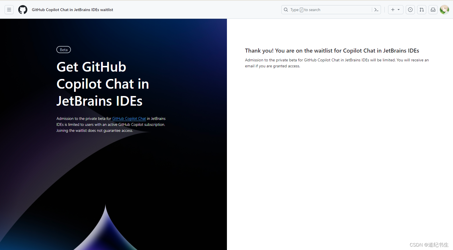The width and height of the screenshot is (453, 250).
Task: Click the page title 'GitHub Copilot Chat in JetBrains IDEs waitlist'
Action: click(72, 10)
